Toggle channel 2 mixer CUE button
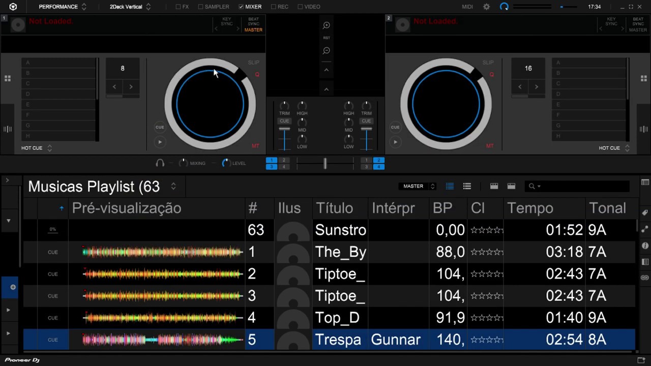Image resolution: width=651 pixels, height=366 pixels. pyautogui.click(x=366, y=121)
